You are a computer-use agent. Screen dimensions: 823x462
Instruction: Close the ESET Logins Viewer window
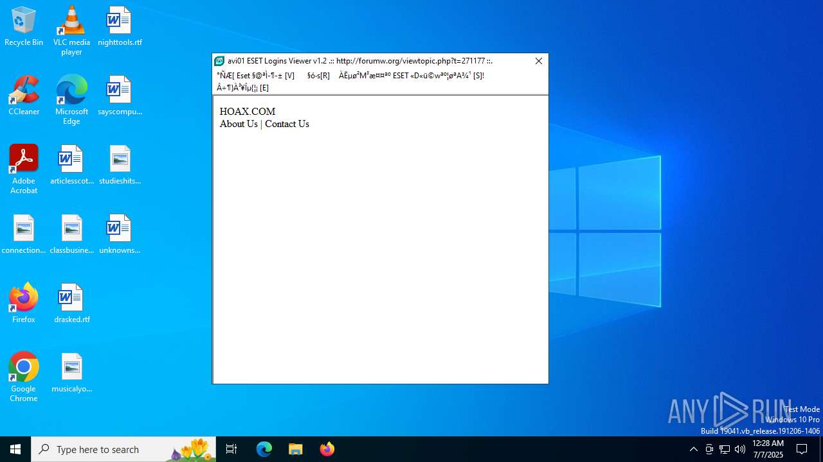pos(539,61)
